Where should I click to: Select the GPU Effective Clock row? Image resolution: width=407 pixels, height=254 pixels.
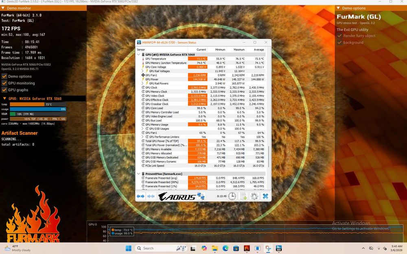(201, 100)
